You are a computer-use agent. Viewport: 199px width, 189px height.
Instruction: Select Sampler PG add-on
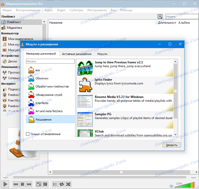point(125,120)
